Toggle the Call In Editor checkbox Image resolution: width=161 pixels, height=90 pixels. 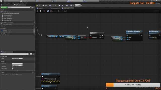tap(13, 69)
